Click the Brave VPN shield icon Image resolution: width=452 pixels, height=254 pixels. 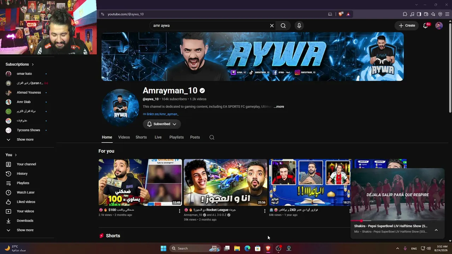point(440,14)
